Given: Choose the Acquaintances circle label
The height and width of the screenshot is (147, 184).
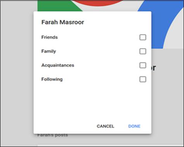Looking at the screenshot, I should (x=58, y=65).
